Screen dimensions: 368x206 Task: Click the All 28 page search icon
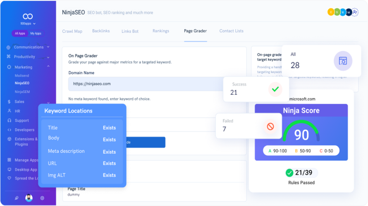coord(343,61)
